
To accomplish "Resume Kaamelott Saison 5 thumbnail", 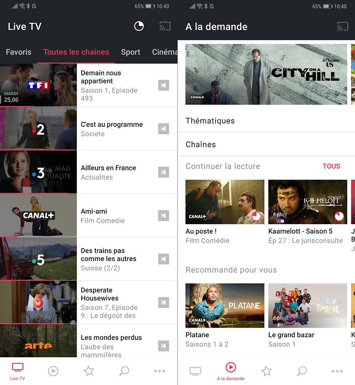I will pyautogui.click(x=308, y=202).
